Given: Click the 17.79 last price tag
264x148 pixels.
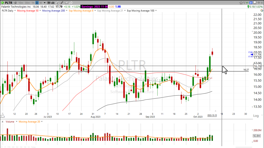Looking at the screenshot, I should [257, 55].
